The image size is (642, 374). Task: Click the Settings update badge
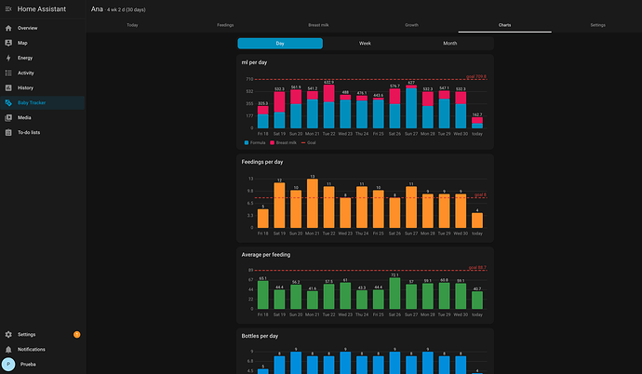click(x=76, y=335)
